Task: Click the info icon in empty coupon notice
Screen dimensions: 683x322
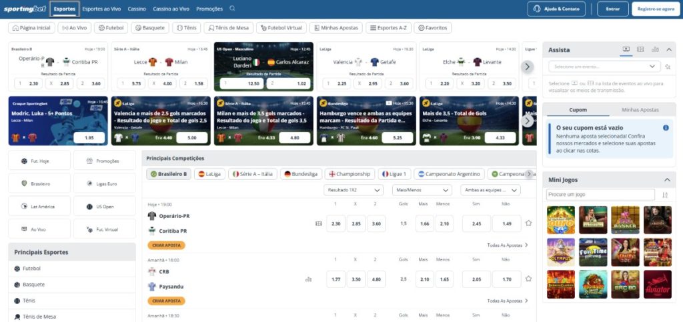Action: click(666, 128)
